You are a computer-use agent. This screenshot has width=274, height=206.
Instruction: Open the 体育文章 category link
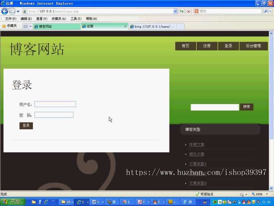click(x=197, y=145)
